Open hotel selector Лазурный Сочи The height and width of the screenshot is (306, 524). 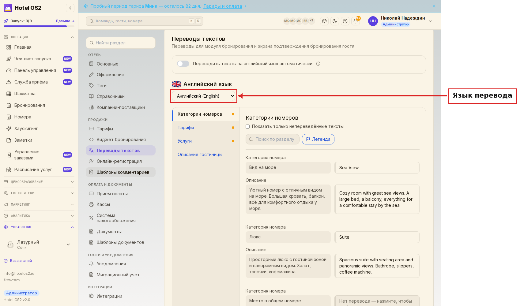(x=39, y=244)
